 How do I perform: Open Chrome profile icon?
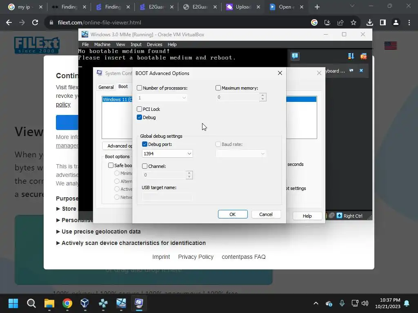396,23
